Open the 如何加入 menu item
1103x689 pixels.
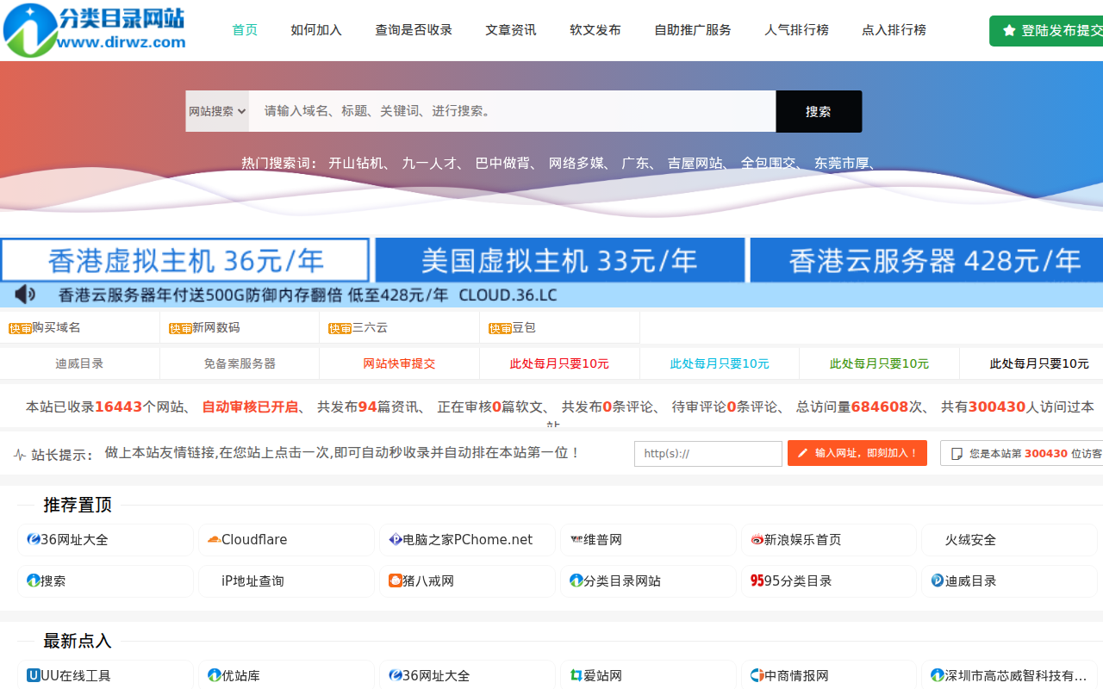tap(316, 30)
